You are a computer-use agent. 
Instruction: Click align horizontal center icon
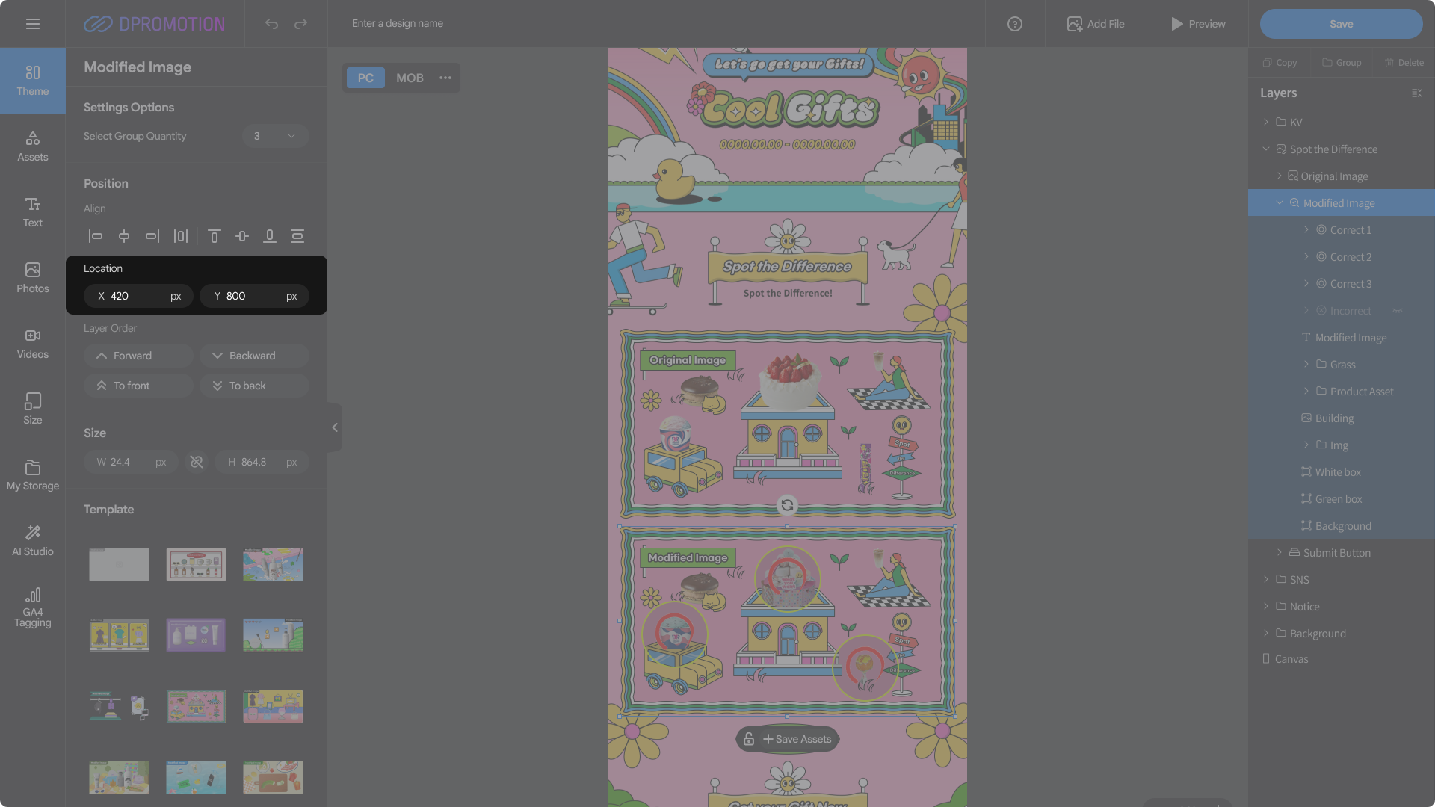point(124,236)
